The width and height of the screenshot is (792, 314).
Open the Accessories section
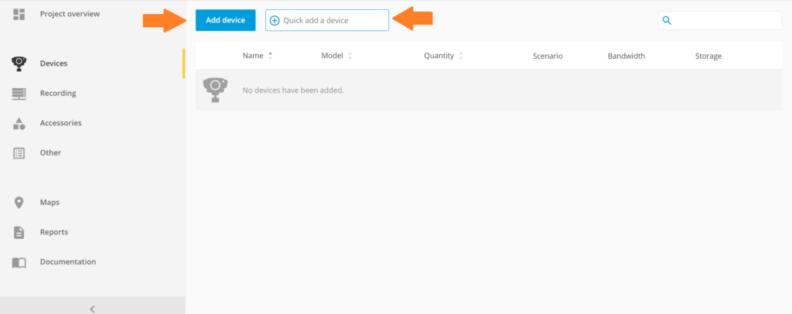click(x=60, y=123)
